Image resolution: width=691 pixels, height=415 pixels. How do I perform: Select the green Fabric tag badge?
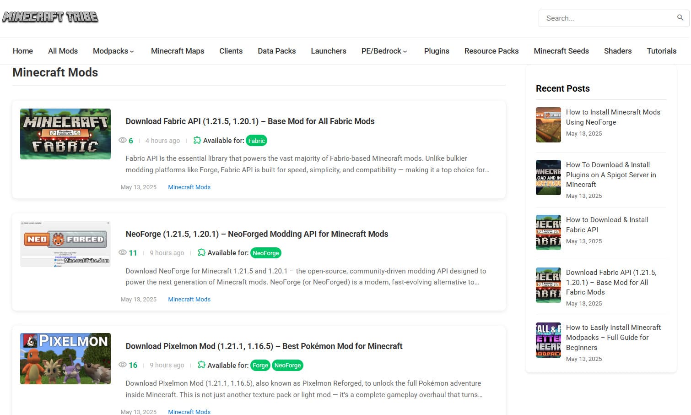click(256, 141)
